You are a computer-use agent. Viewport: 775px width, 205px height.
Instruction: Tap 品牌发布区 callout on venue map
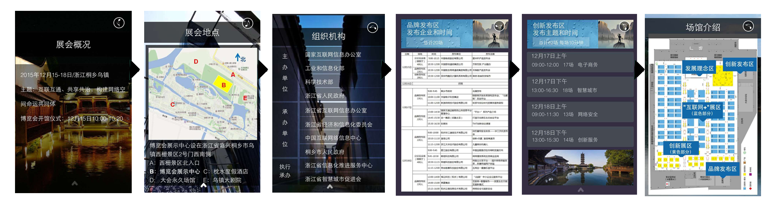point(722,169)
